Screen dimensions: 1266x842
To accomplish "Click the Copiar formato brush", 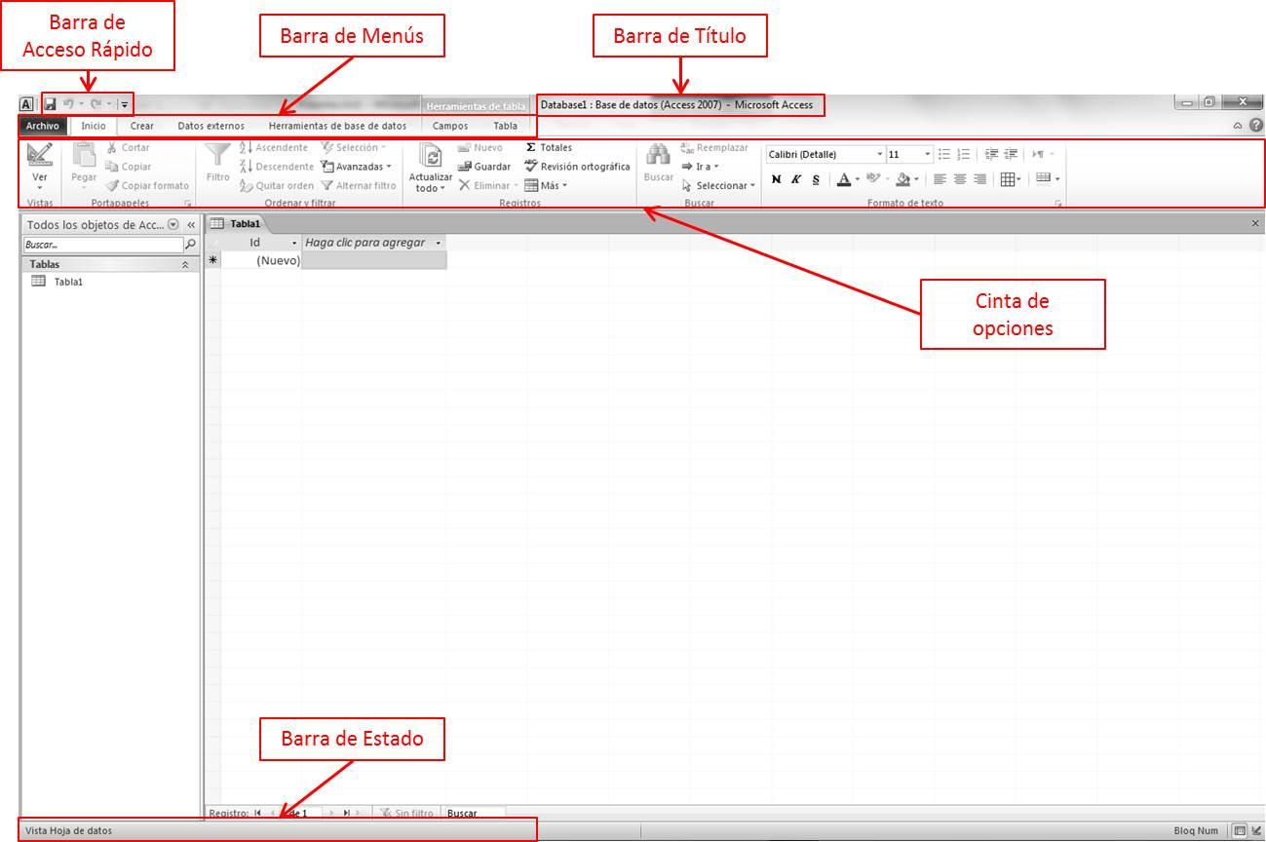I will coord(147,185).
